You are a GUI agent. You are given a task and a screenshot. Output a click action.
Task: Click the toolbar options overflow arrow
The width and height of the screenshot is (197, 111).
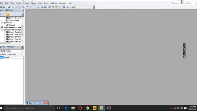click(94, 7)
